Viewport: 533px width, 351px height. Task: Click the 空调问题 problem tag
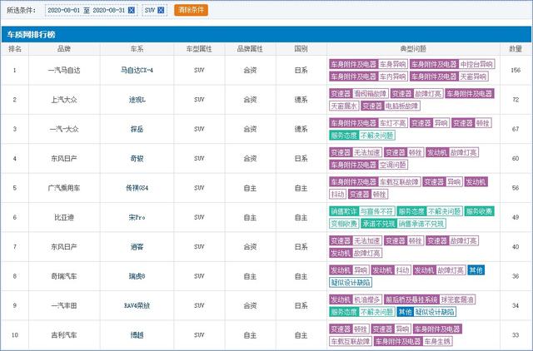tap(392, 165)
